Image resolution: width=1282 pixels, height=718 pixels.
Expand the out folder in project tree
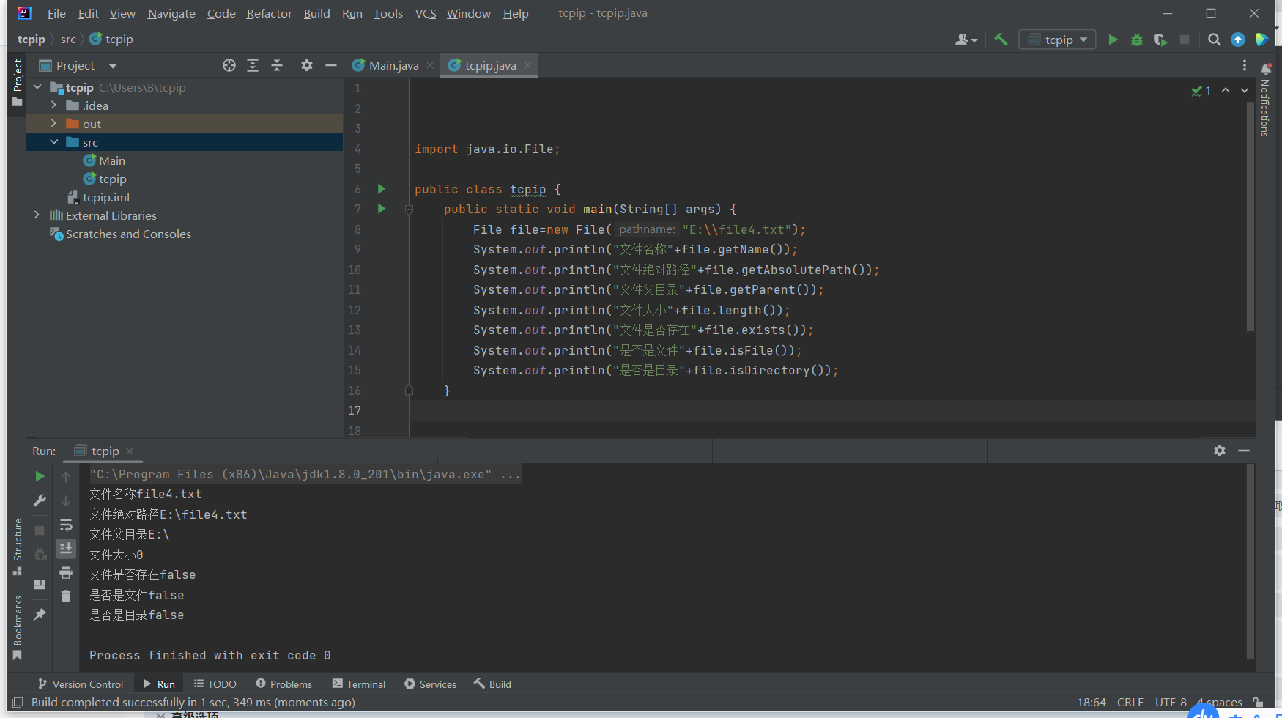53,124
